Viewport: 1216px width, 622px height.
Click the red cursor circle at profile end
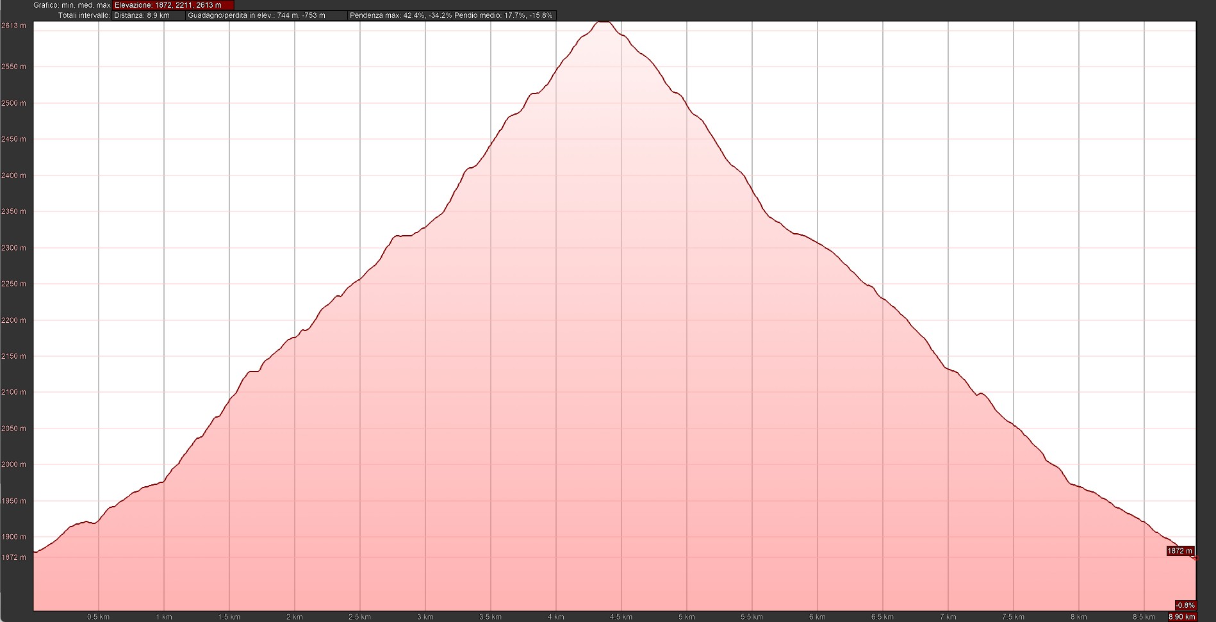[1195, 558]
